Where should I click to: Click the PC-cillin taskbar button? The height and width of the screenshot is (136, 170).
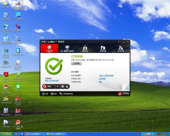35,134
